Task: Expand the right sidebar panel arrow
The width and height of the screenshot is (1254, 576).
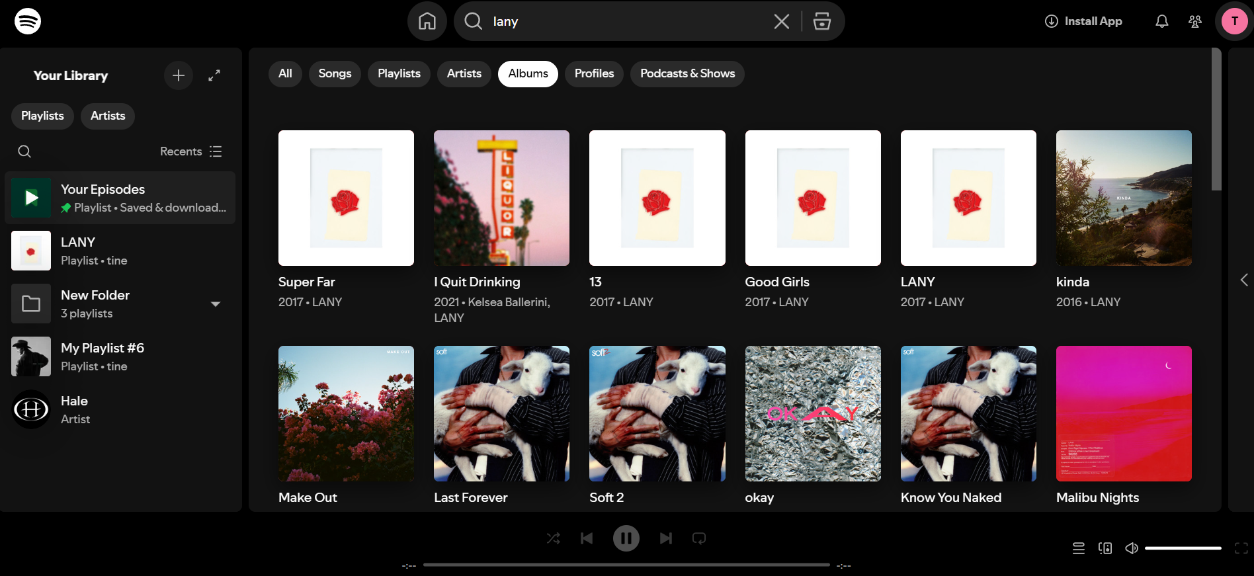Action: (1244, 280)
